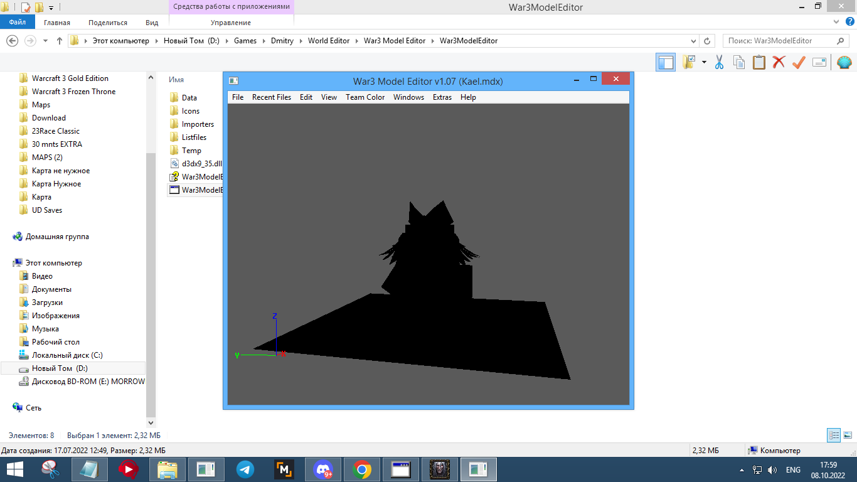
Task: Open the Edit menu in War3 Model Editor
Action: click(x=306, y=97)
